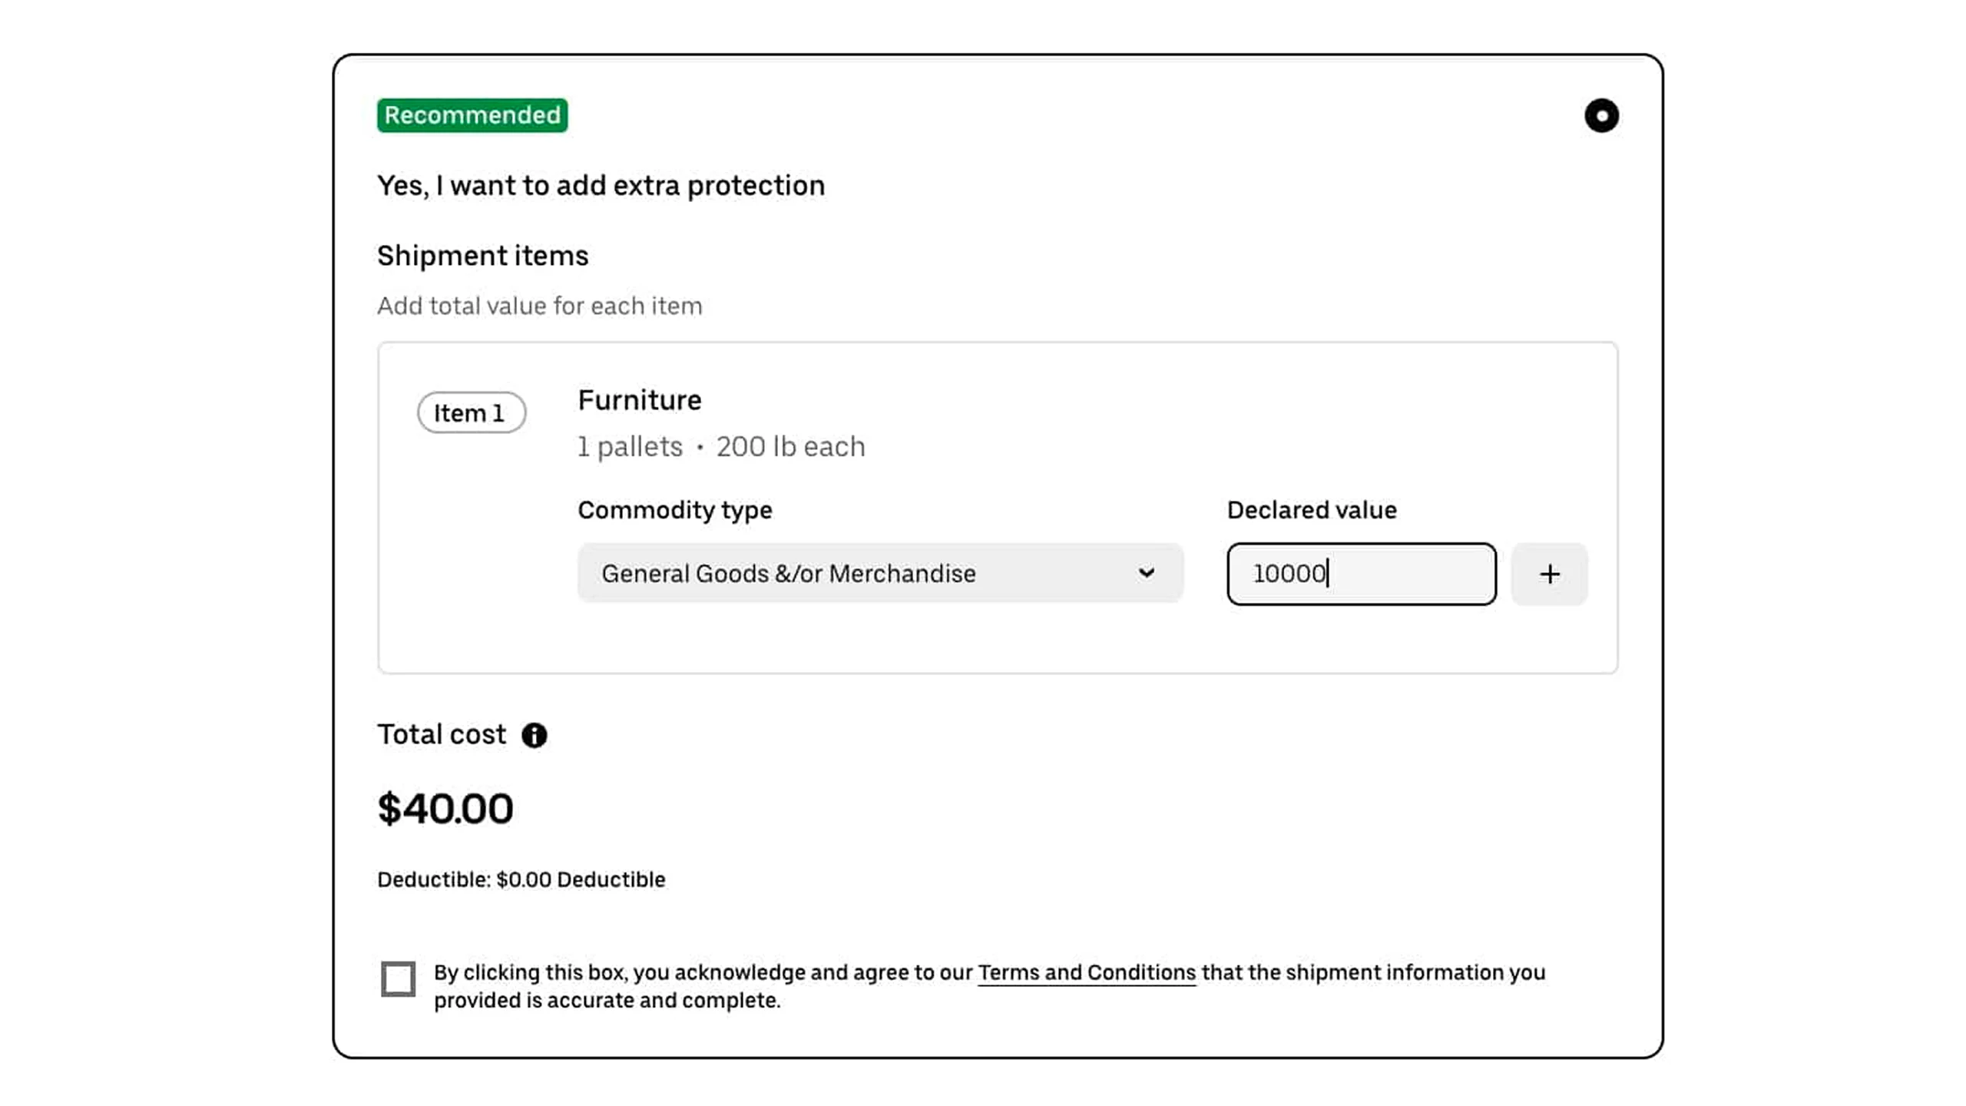Image resolution: width=1966 pixels, height=1106 pixels.
Task: Click inside the Declared value field
Action: click(x=1360, y=574)
